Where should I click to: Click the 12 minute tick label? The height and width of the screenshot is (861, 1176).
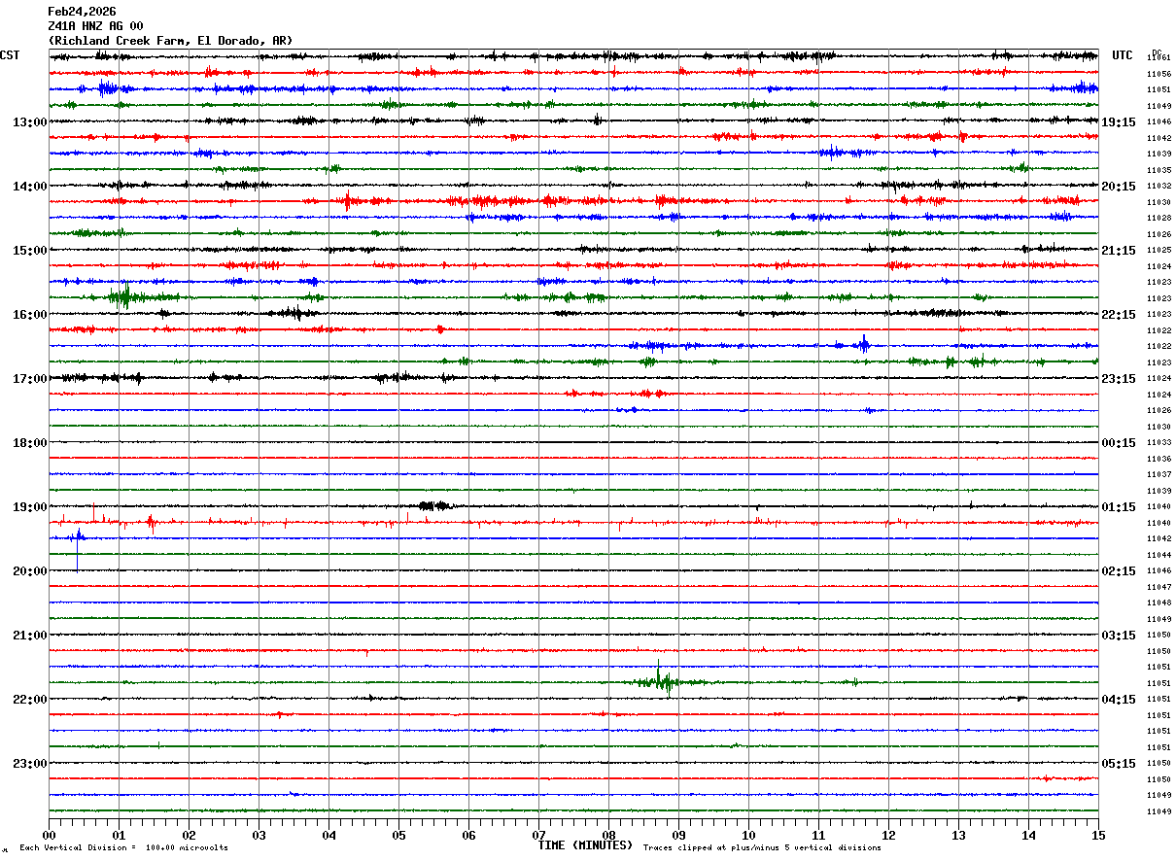(x=888, y=835)
